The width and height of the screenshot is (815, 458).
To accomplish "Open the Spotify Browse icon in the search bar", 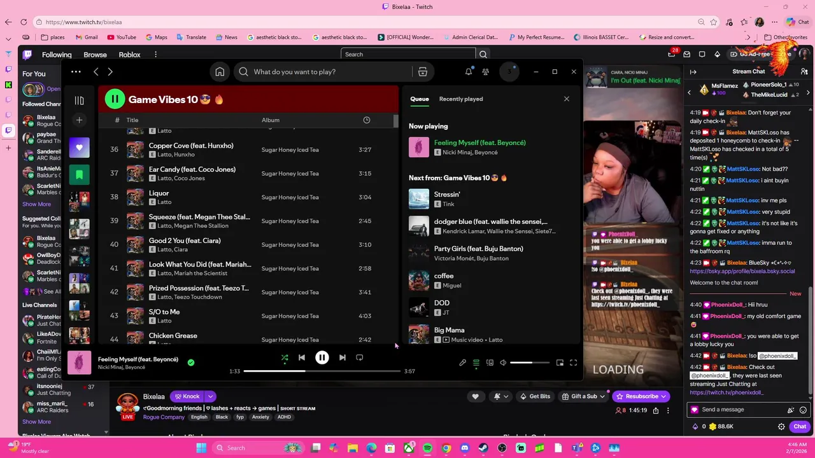I will click(423, 72).
